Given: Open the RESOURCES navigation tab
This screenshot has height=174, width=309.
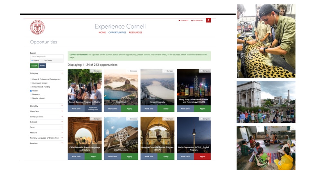Looking at the screenshot, I should [x=135, y=33].
